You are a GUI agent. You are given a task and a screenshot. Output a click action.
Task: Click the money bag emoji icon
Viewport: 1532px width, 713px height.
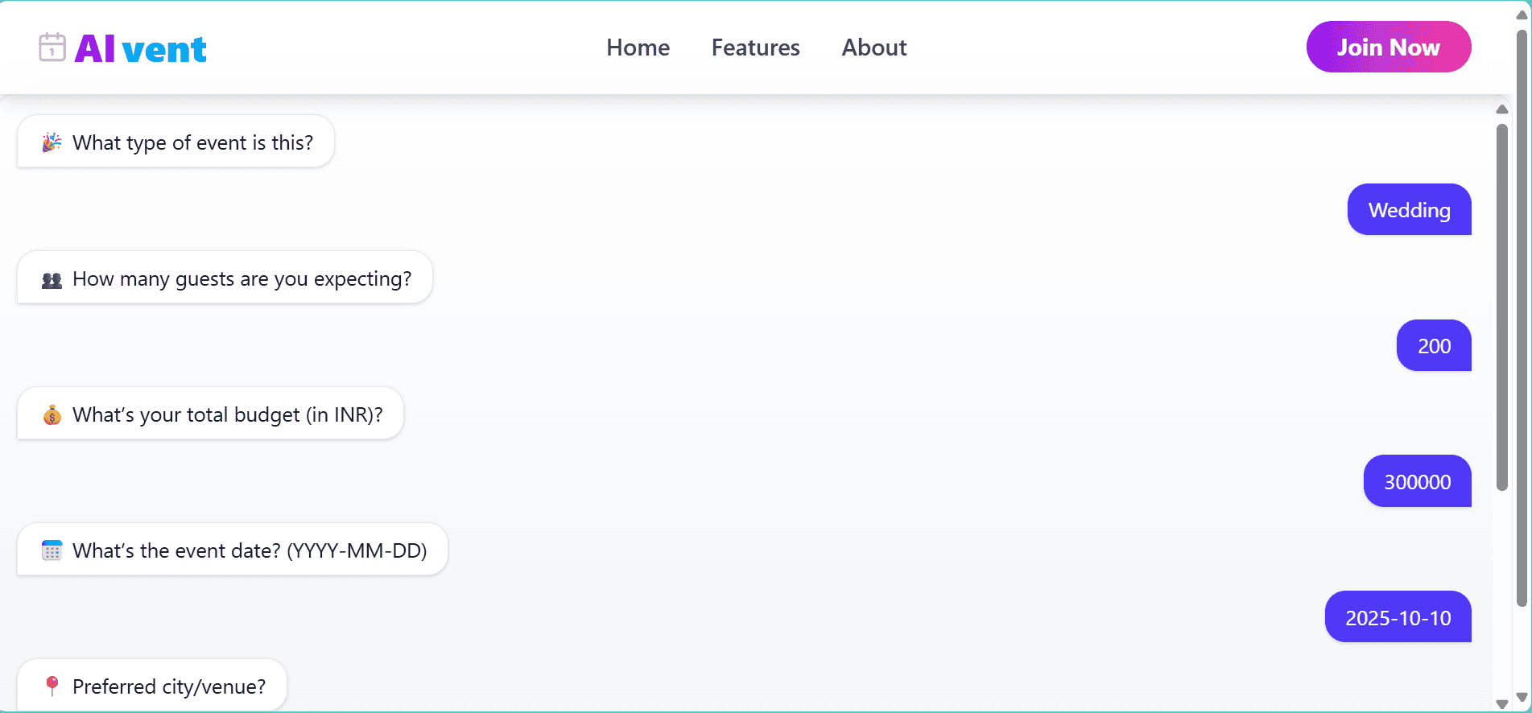pos(52,415)
